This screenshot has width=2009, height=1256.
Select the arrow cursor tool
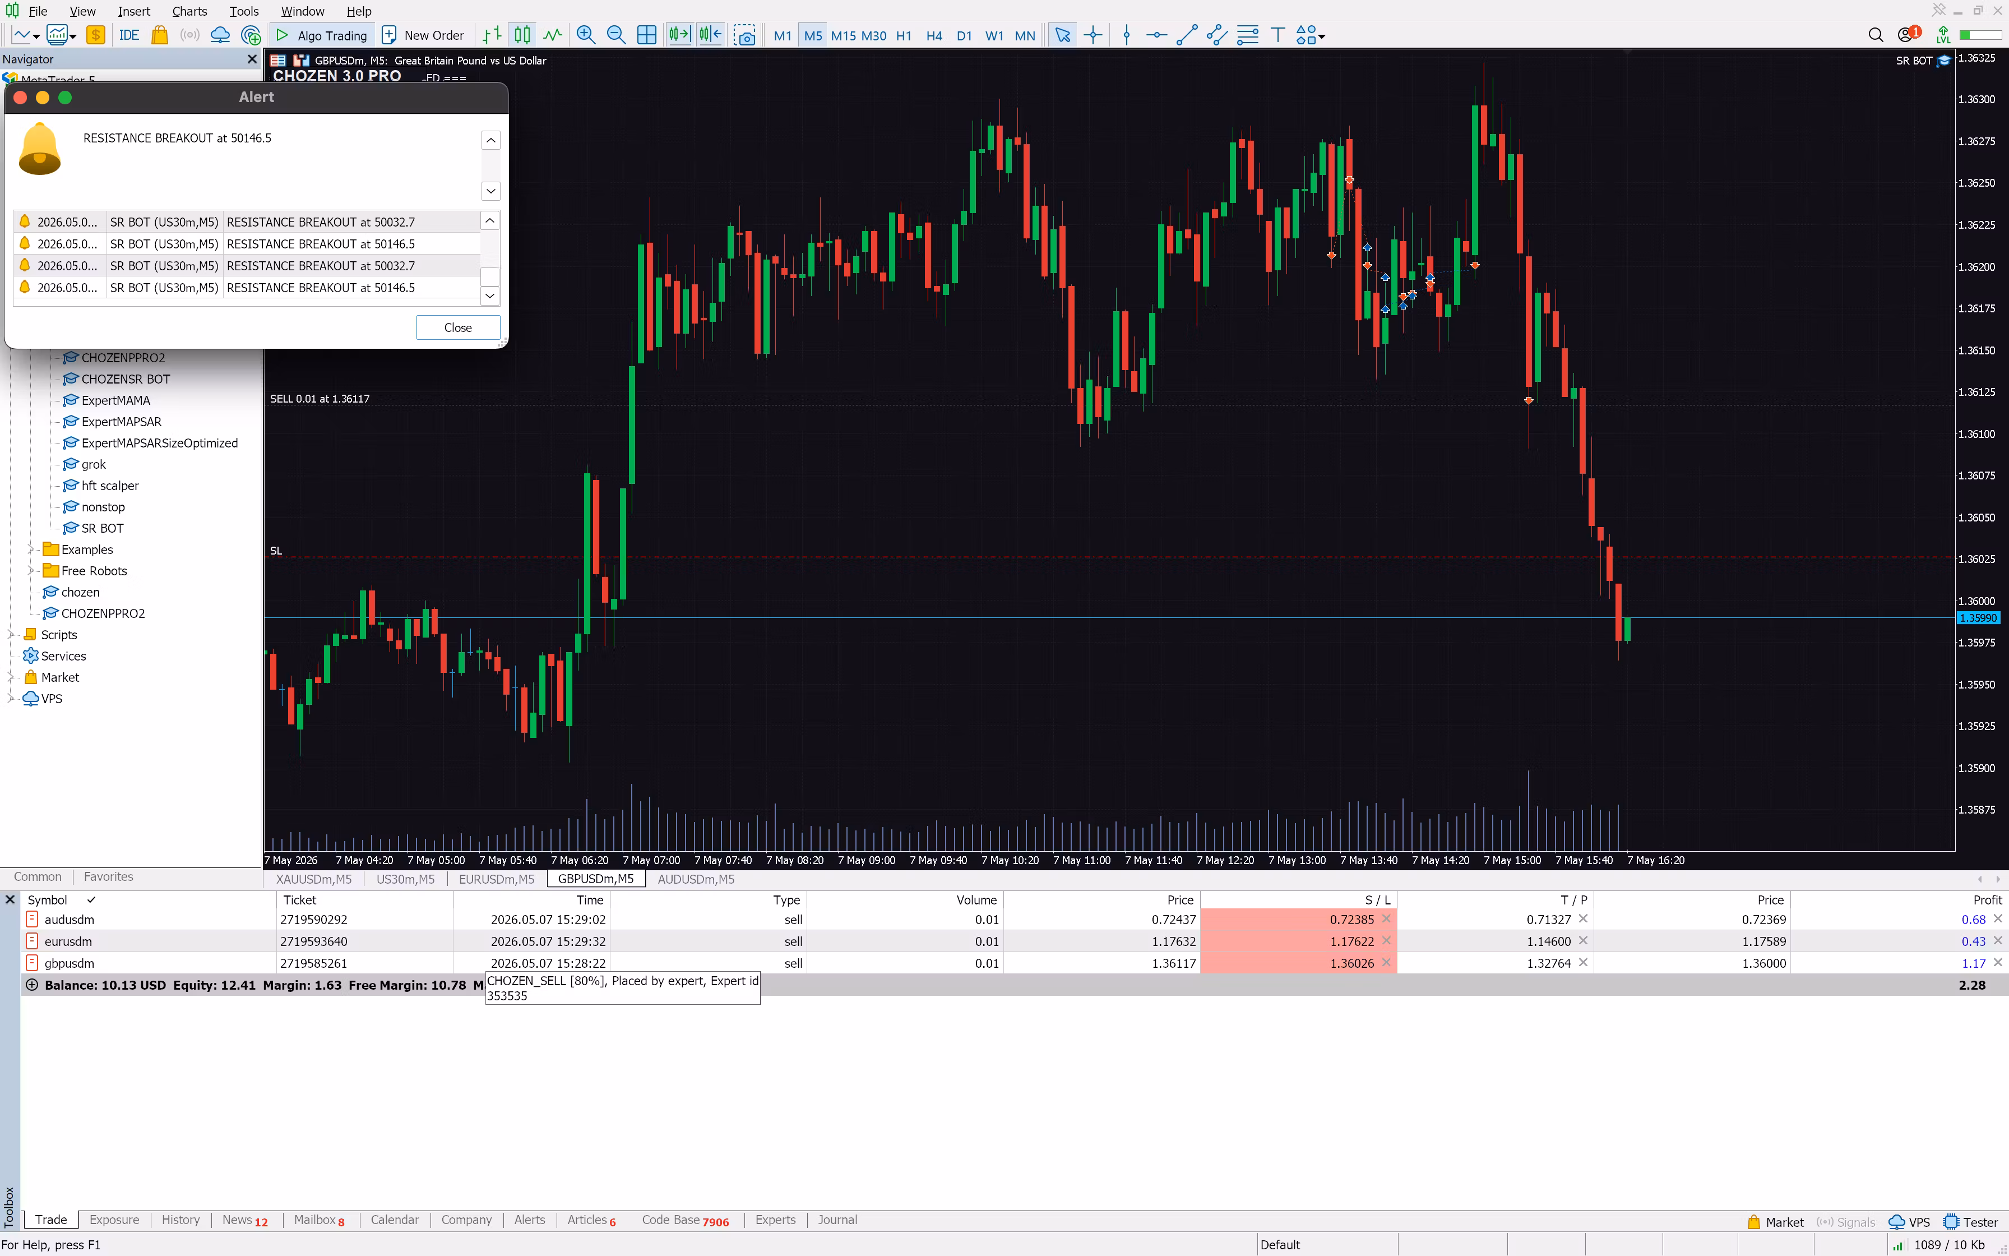1062,35
